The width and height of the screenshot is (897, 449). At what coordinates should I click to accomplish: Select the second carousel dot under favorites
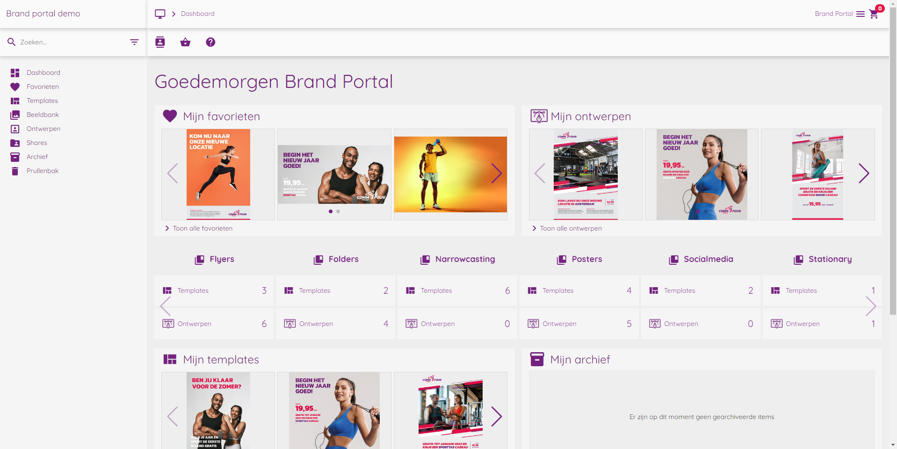coord(338,211)
